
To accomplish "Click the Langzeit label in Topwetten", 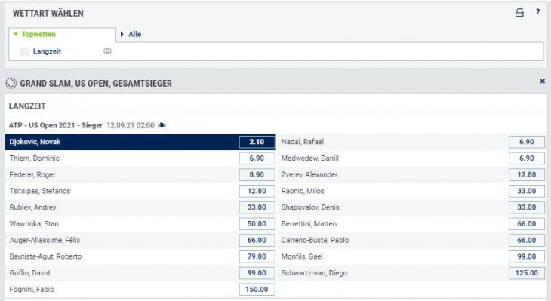I will 47,51.
